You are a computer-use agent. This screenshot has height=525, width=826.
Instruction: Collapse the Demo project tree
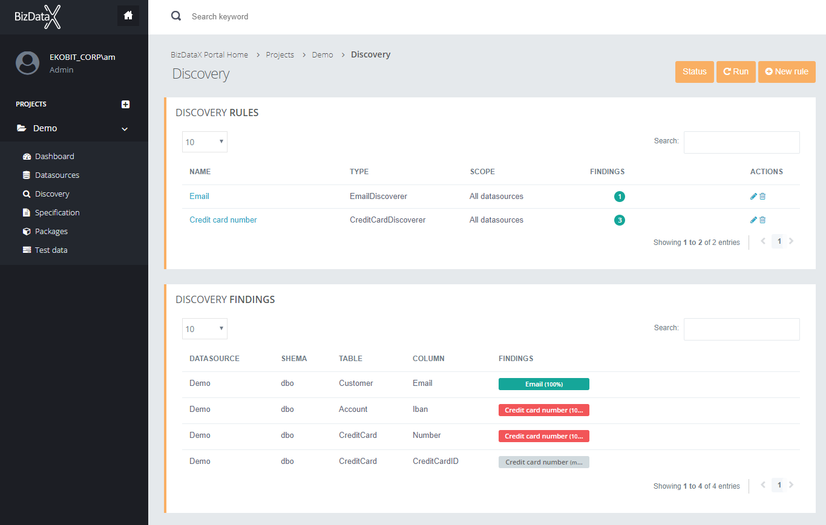point(125,129)
